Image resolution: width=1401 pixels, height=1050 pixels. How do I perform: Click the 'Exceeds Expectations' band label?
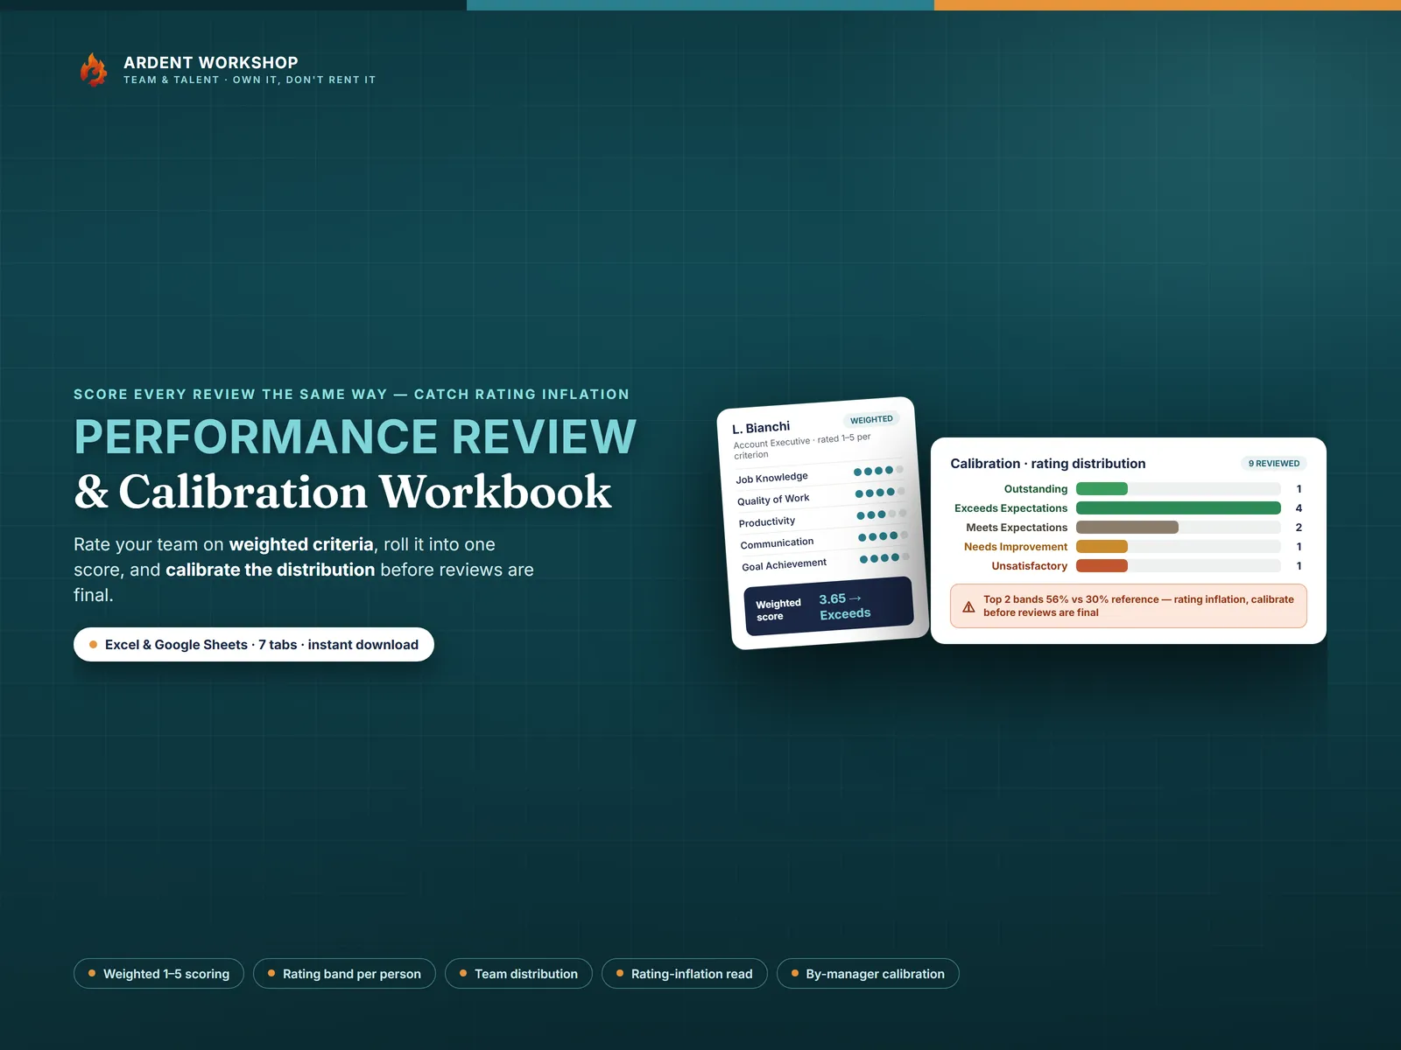[1011, 508]
